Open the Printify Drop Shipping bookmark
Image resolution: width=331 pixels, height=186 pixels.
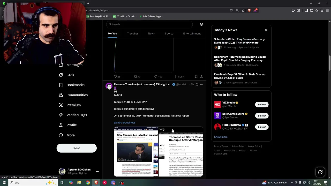click(151, 16)
